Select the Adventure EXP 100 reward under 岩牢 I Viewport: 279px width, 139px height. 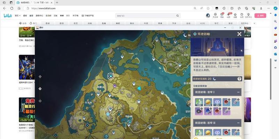tap(199, 102)
